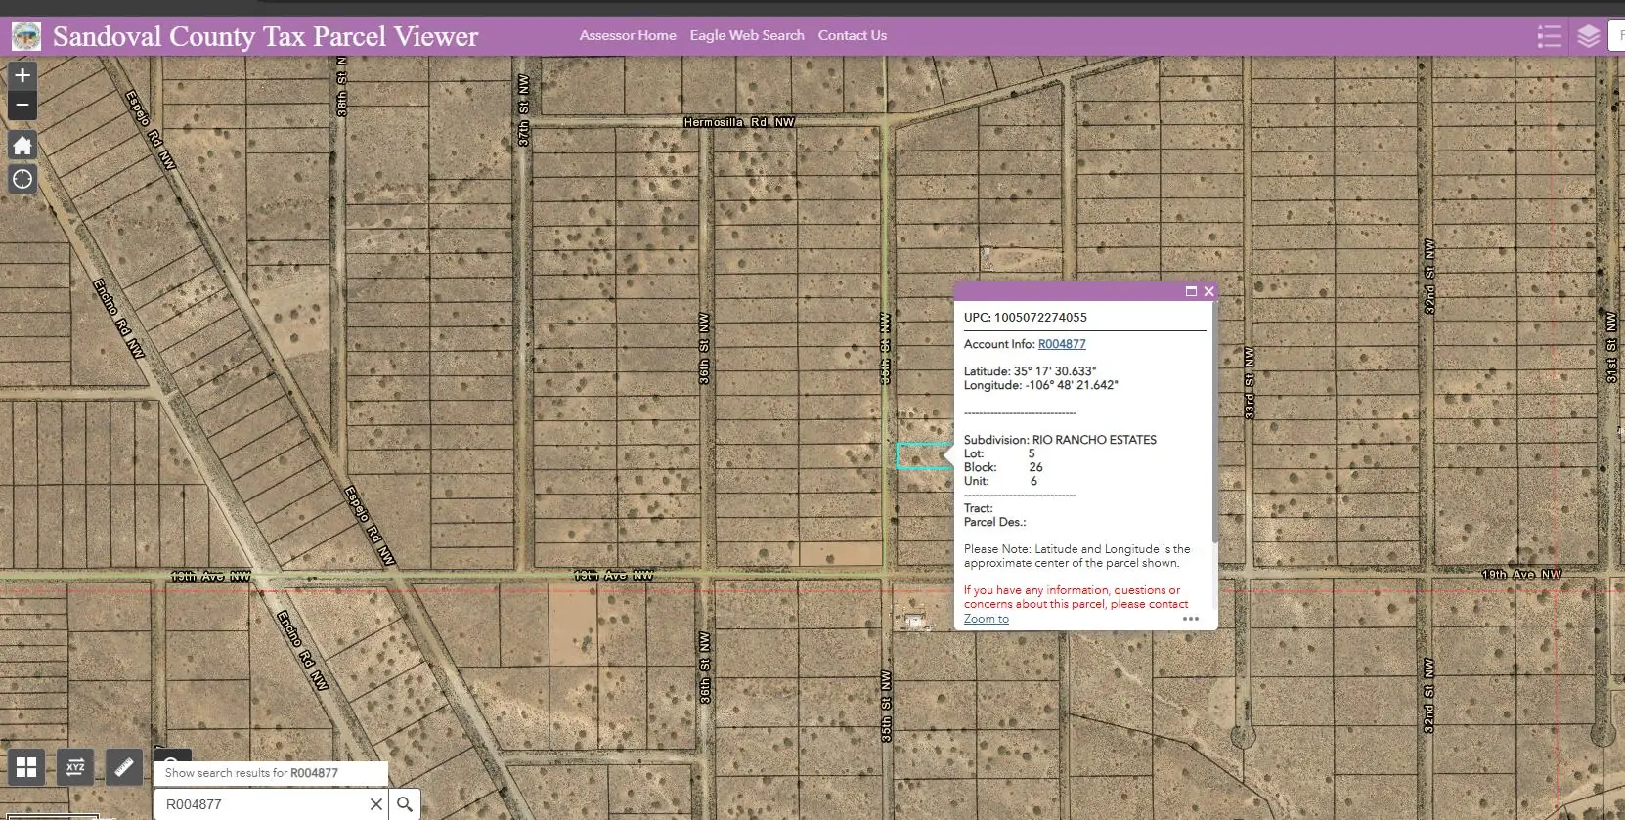Open the XYZ coordinate conversion tool

(75, 767)
